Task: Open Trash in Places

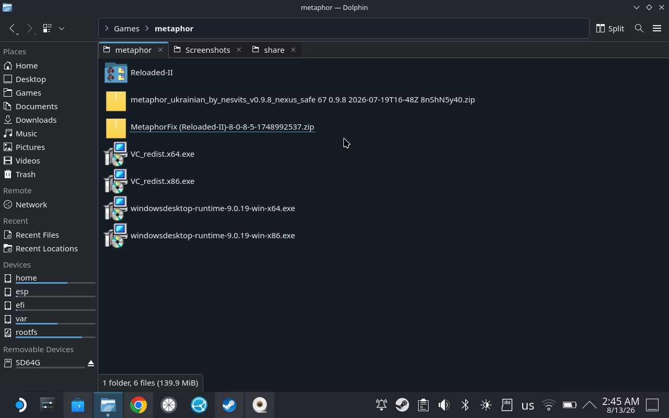Action: pyautogui.click(x=49, y=174)
